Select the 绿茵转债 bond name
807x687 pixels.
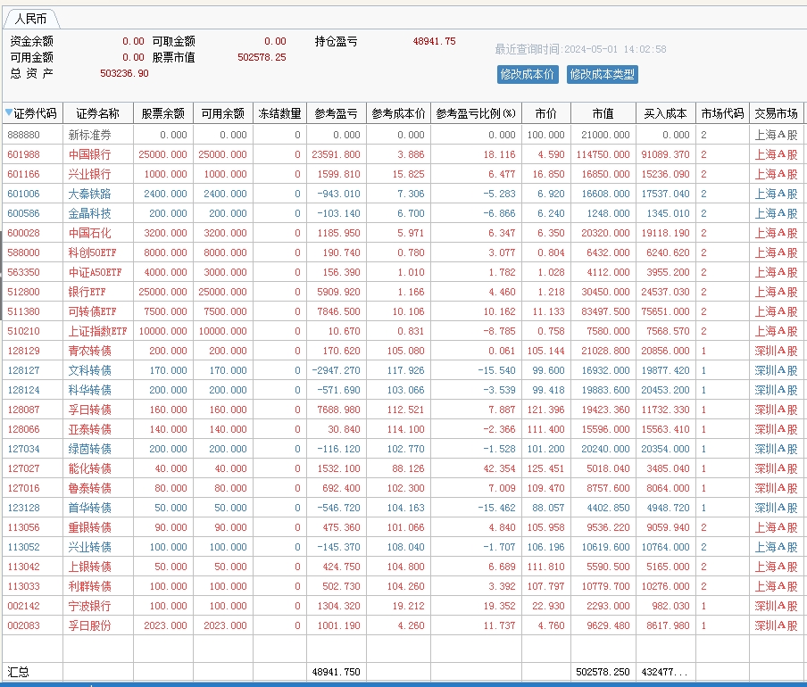click(89, 449)
